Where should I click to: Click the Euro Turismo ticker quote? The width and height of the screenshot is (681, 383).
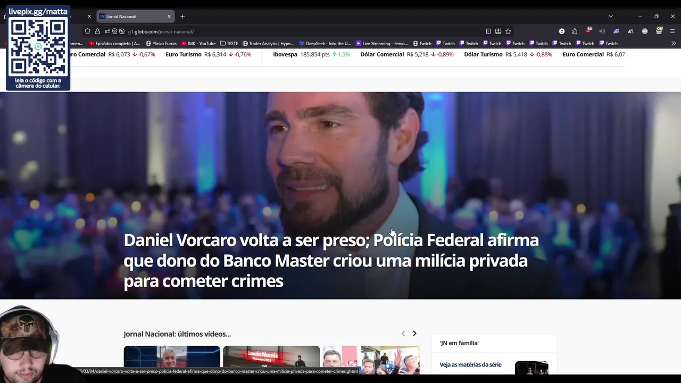point(208,54)
